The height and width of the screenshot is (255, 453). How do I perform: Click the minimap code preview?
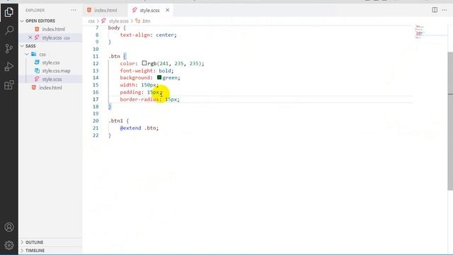coord(420,32)
